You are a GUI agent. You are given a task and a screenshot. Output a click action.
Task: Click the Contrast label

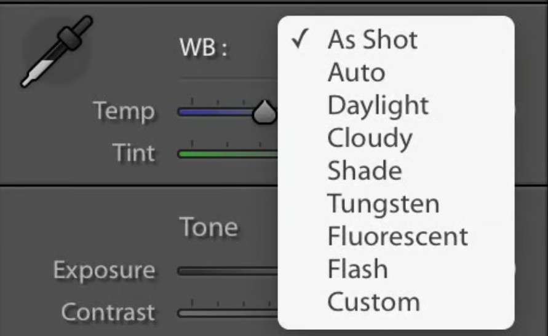pos(108,312)
